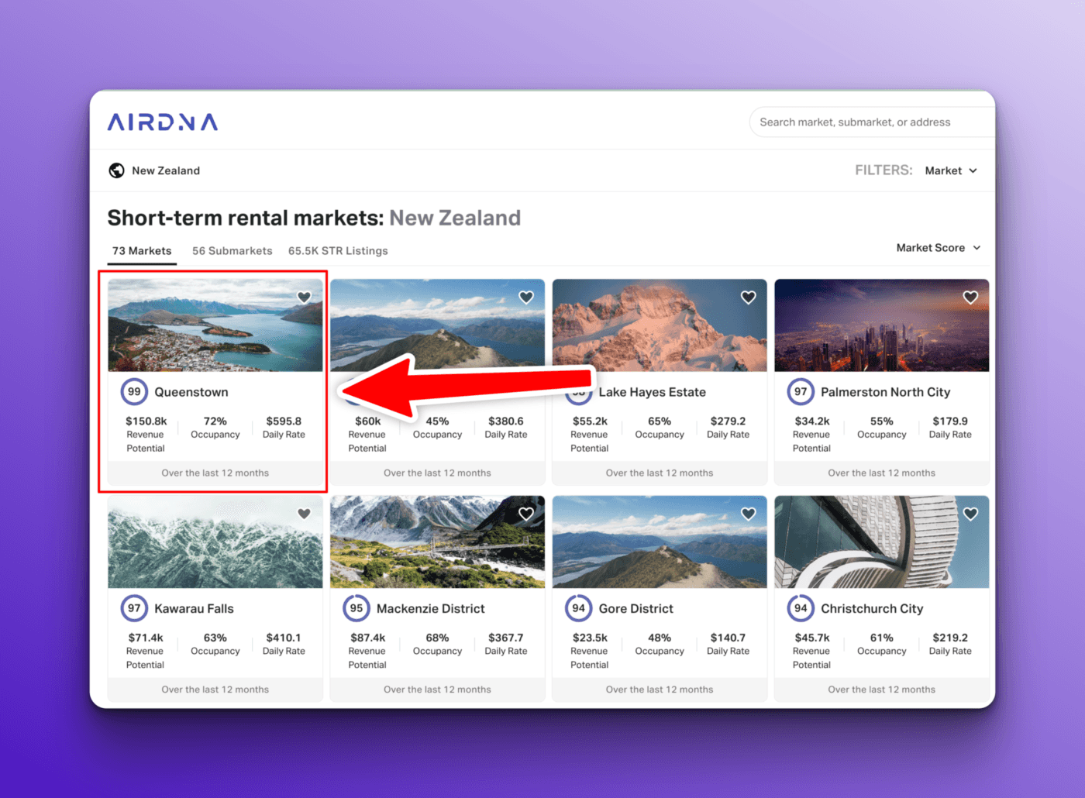
Task: Click the New Zealand breadcrumb link
Action: click(166, 170)
